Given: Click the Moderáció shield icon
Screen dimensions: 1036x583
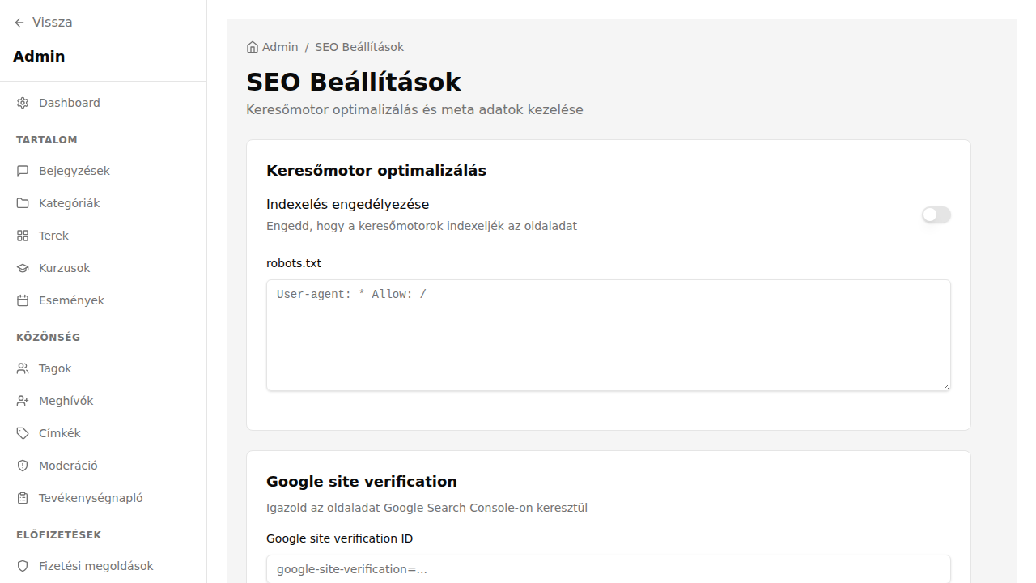Looking at the screenshot, I should tap(22, 465).
